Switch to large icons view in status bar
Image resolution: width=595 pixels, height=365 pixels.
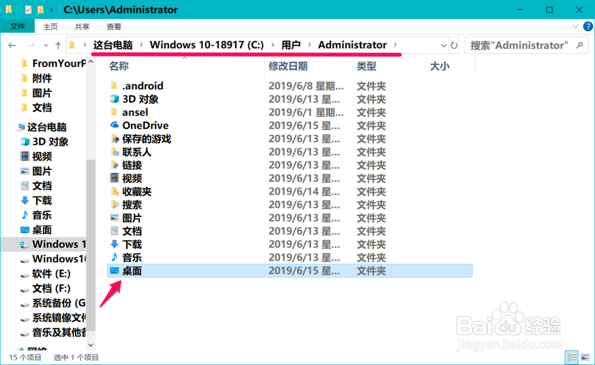585,357
